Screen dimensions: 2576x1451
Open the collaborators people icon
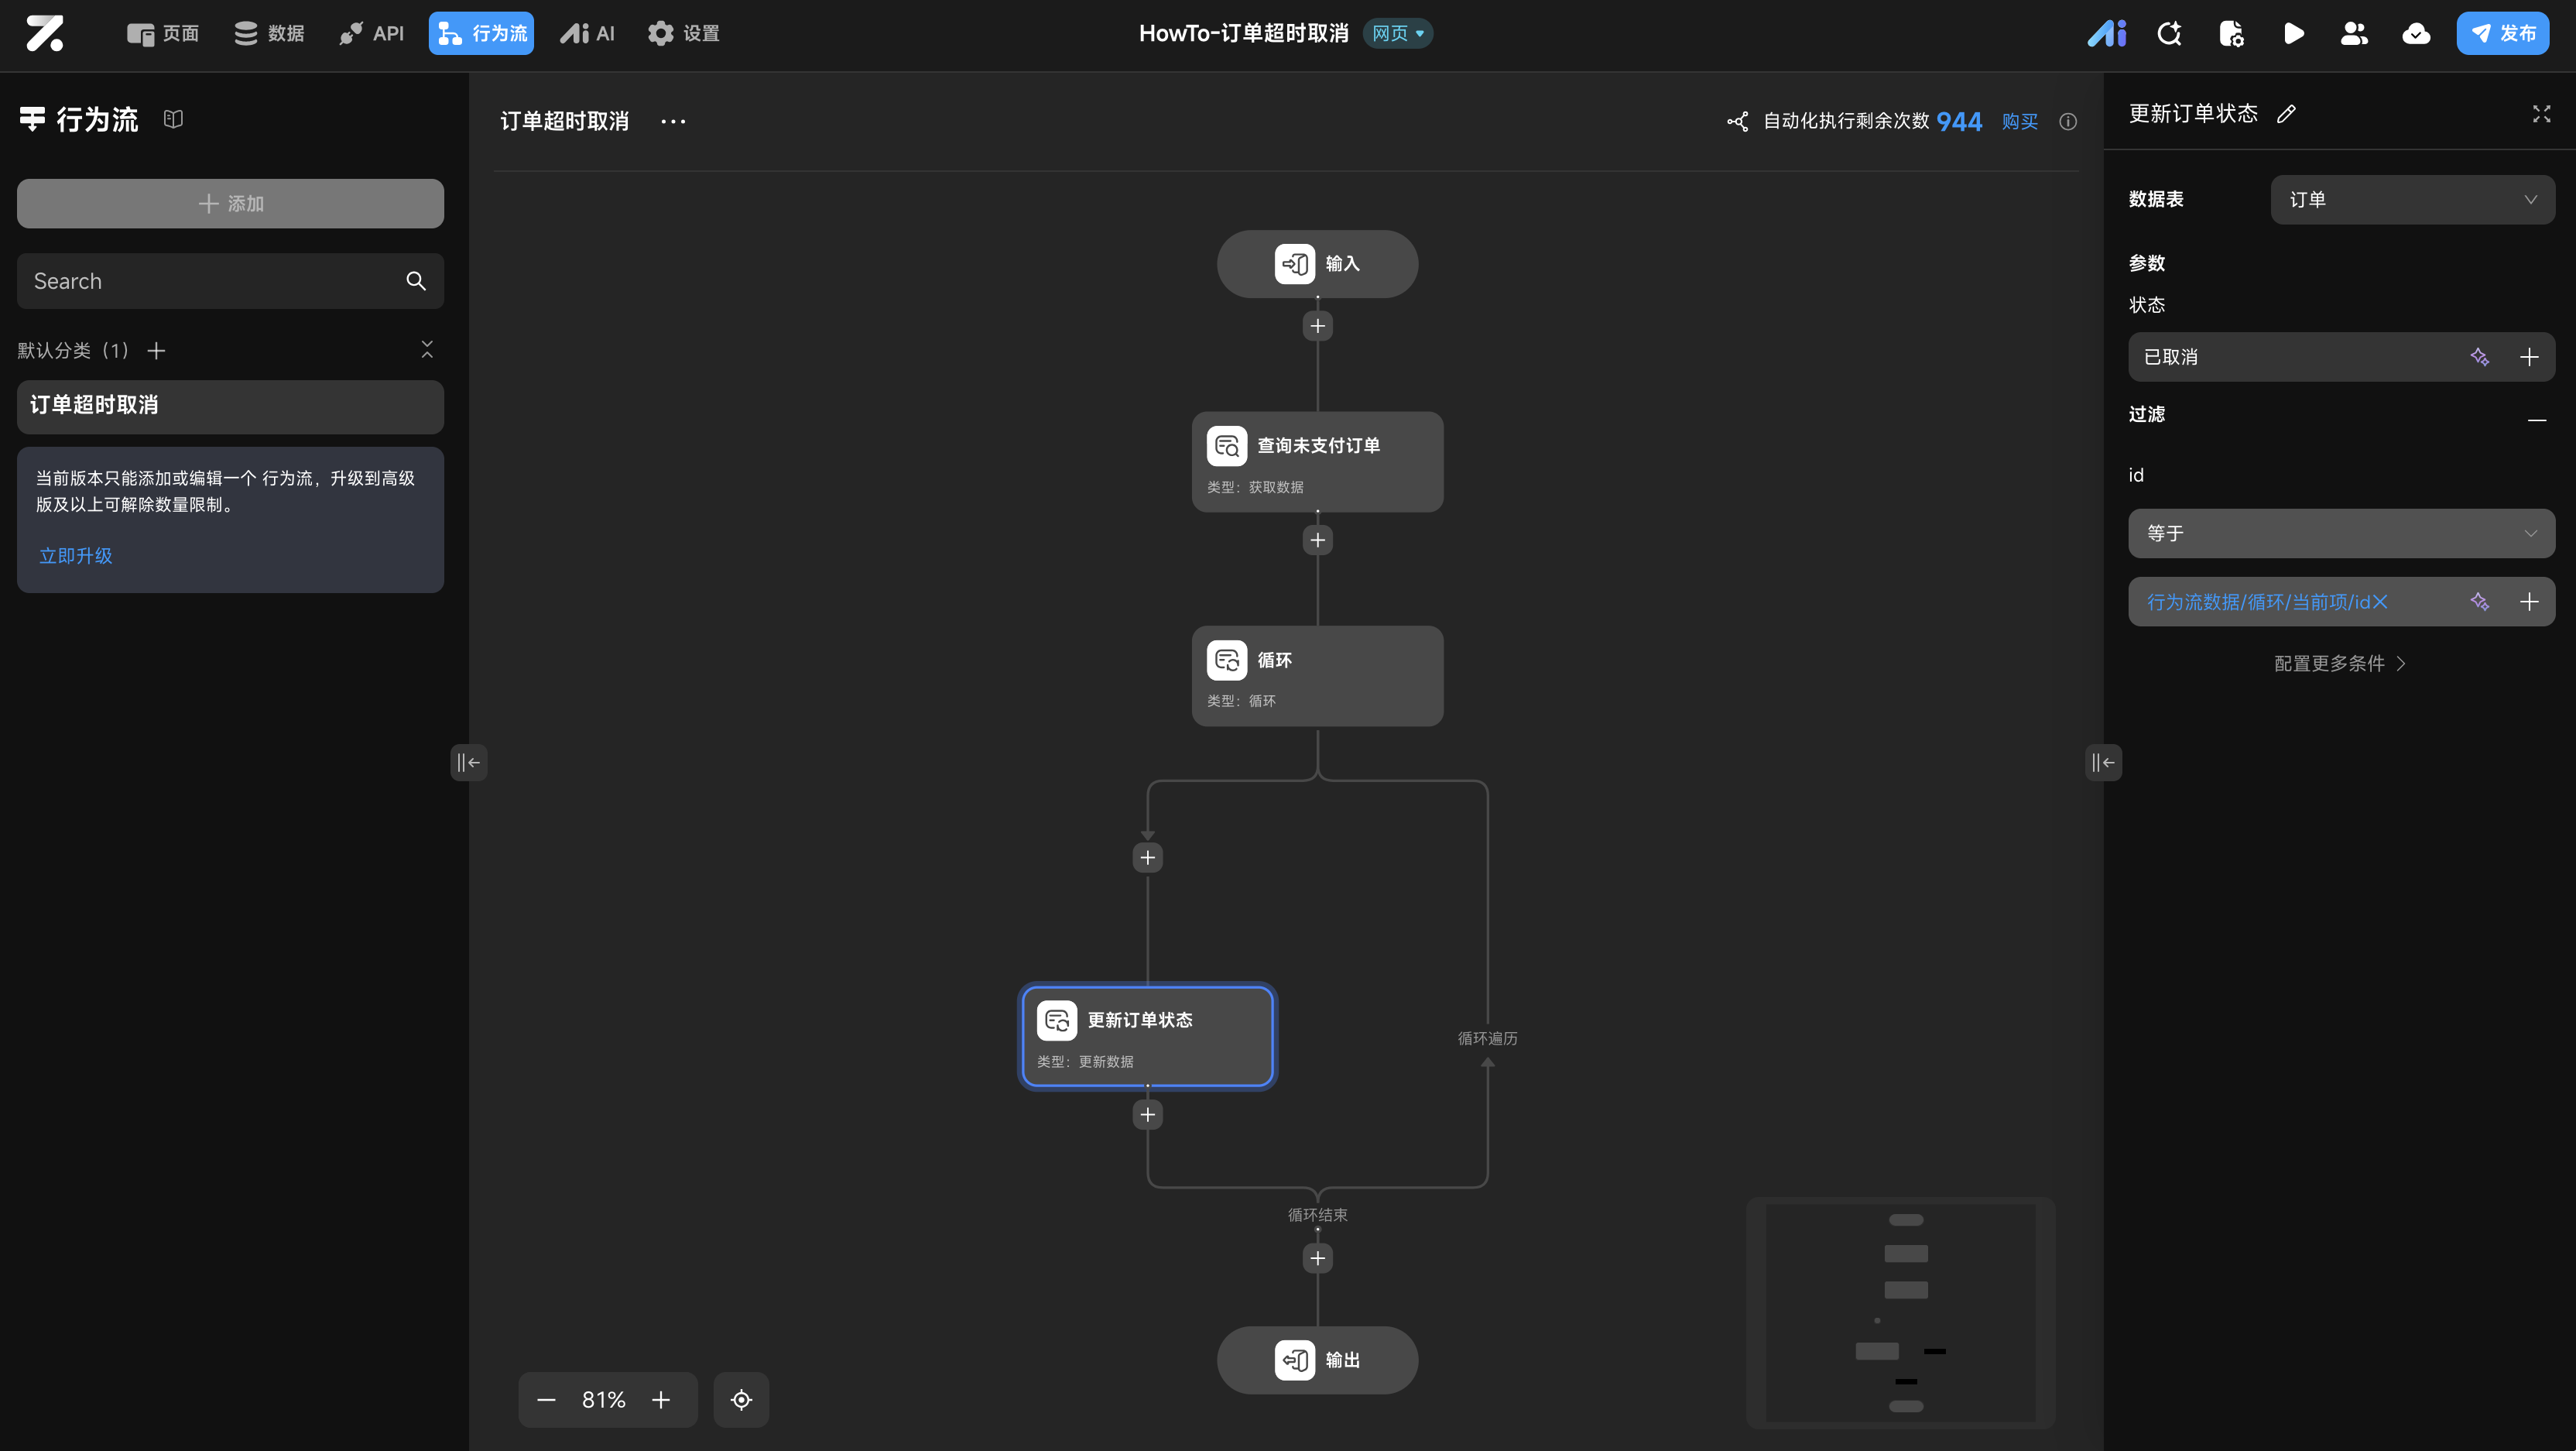(x=2354, y=34)
